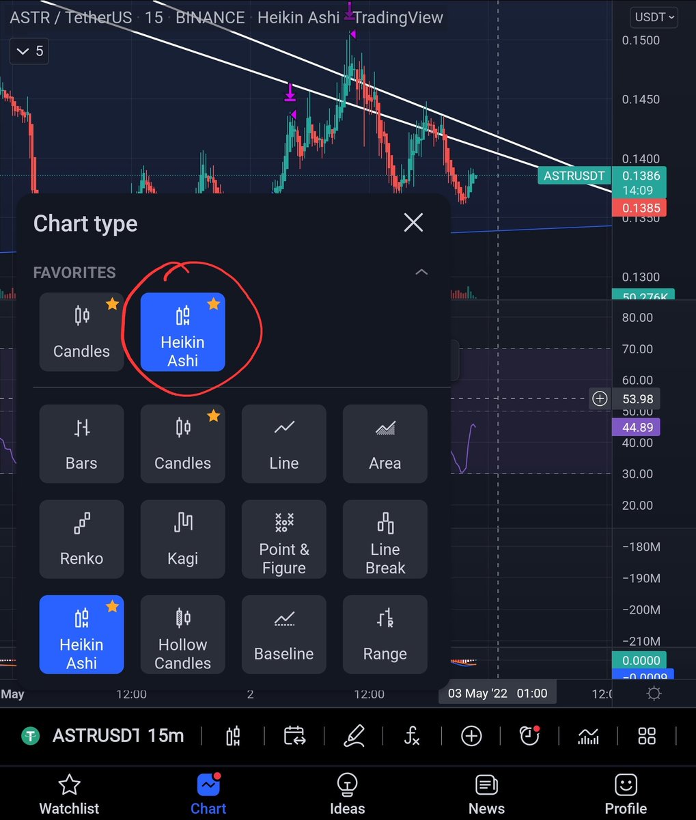Screen dimensions: 696x820
Task: Toggle the favorite star on the Favorites Candles tile
Action: click(x=112, y=304)
